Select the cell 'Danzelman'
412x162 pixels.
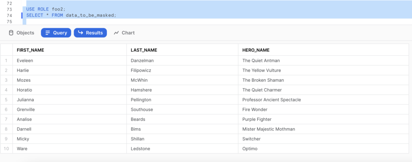182,60
